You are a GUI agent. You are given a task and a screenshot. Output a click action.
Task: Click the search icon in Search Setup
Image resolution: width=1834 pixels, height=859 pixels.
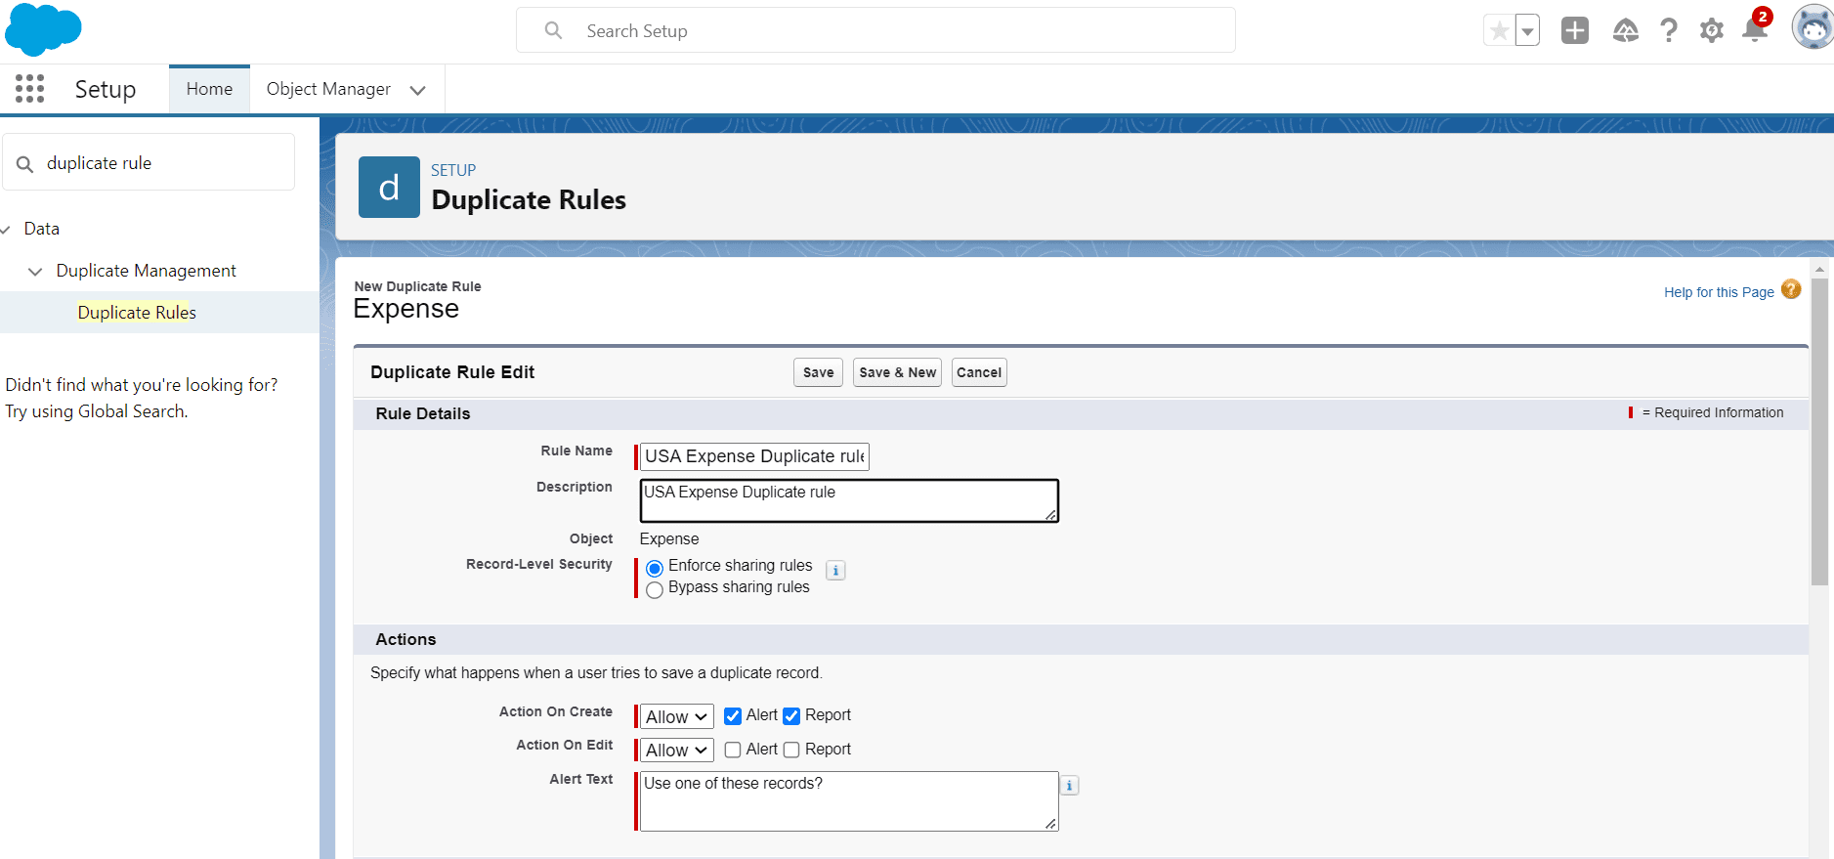[x=553, y=31]
